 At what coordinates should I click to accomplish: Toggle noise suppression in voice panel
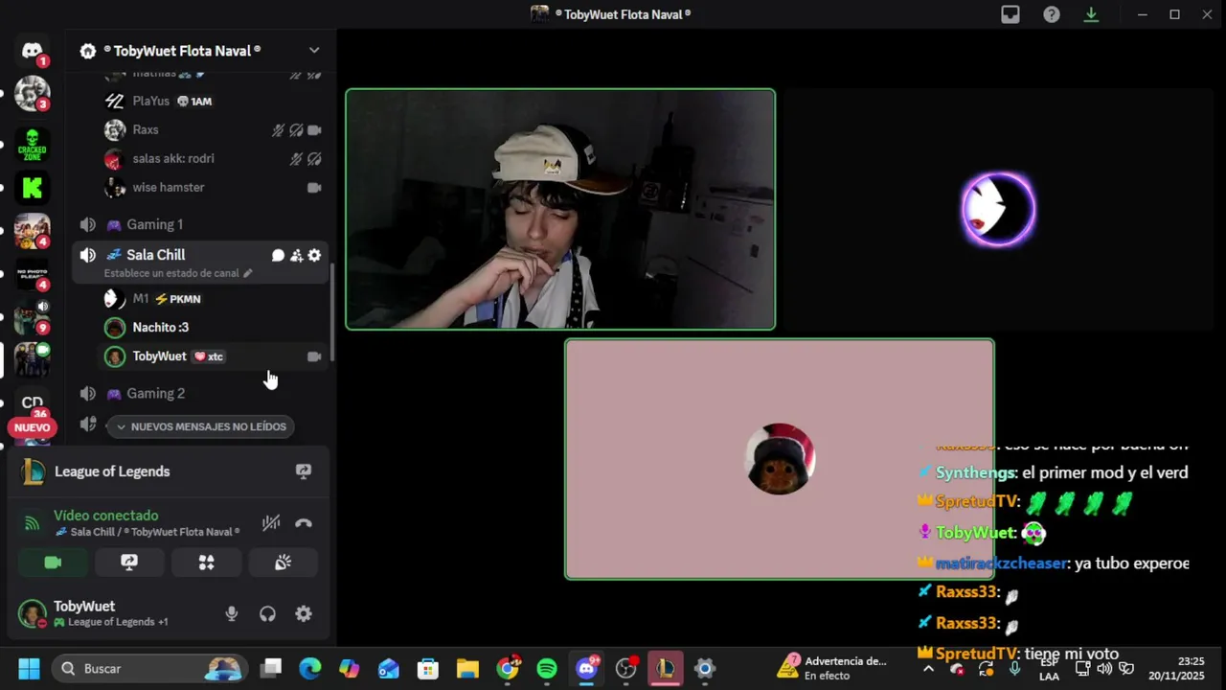271,523
